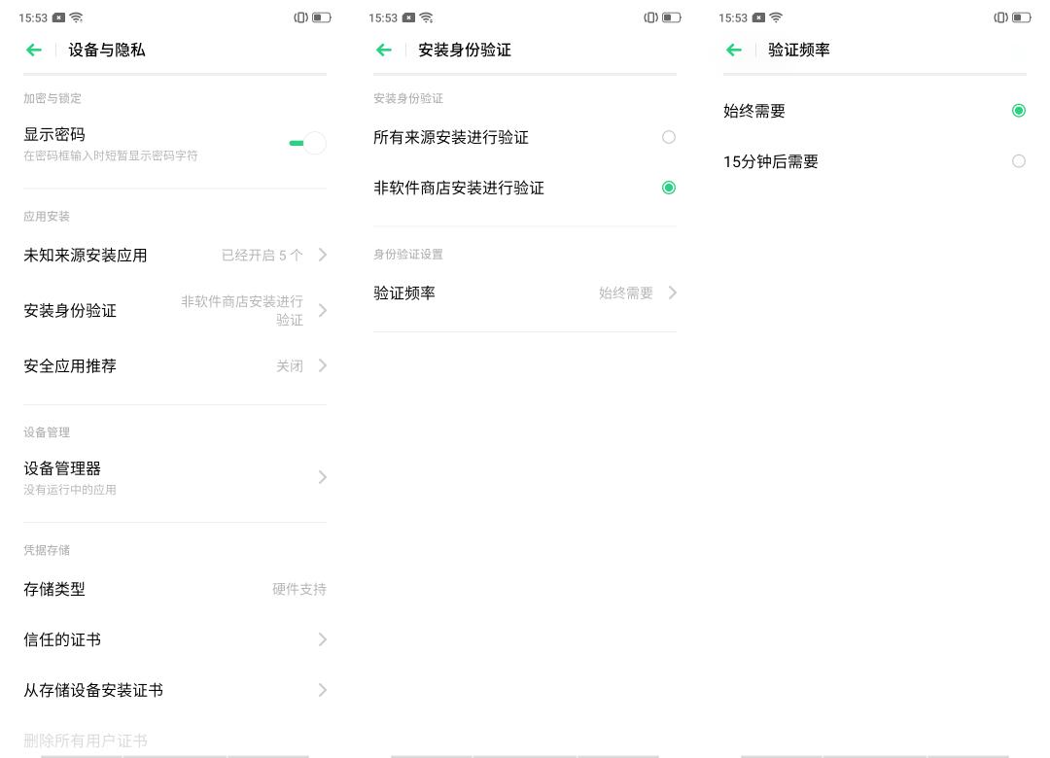Open 安全应用推荐 settings entry
The height and width of the screenshot is (758, 1050).
pos(175,366)
